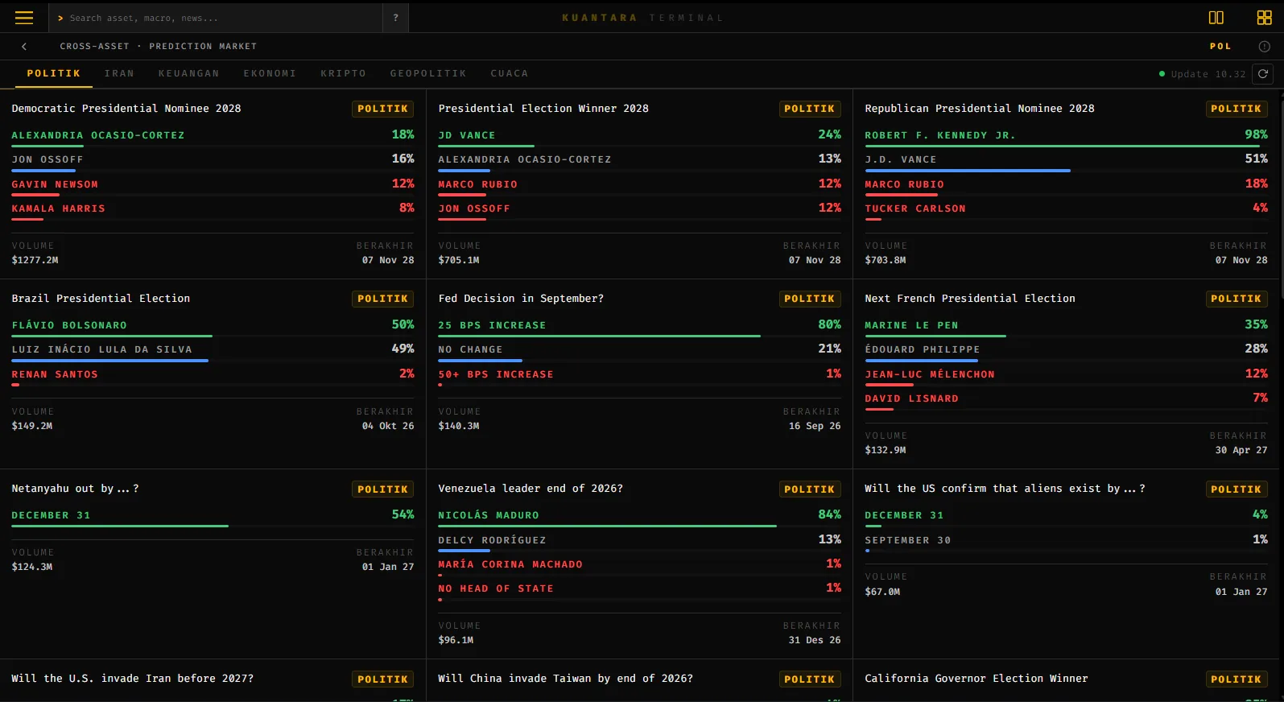The width and height of the screenshot is (1284, 702).
Task: Open the Brazil Presidential Election market
Action: coord(101,299)
